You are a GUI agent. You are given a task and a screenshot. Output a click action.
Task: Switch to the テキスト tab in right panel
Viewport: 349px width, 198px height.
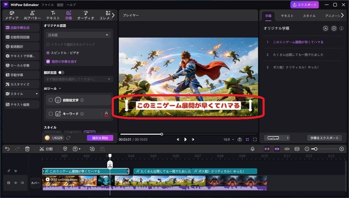(287, 16)
